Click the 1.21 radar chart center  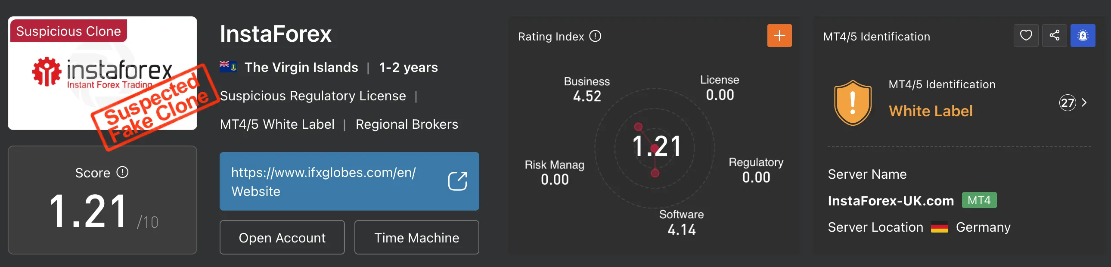tap(655, 146)
